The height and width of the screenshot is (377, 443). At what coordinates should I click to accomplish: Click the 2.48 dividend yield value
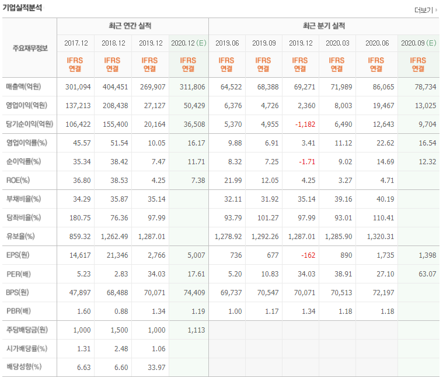pos(121,349)
